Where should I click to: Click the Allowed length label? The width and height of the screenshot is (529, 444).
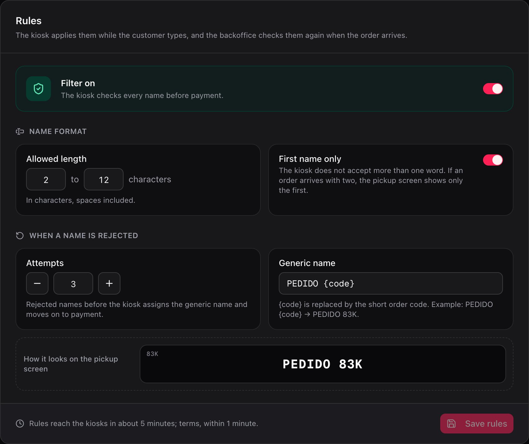pos(57,159)
